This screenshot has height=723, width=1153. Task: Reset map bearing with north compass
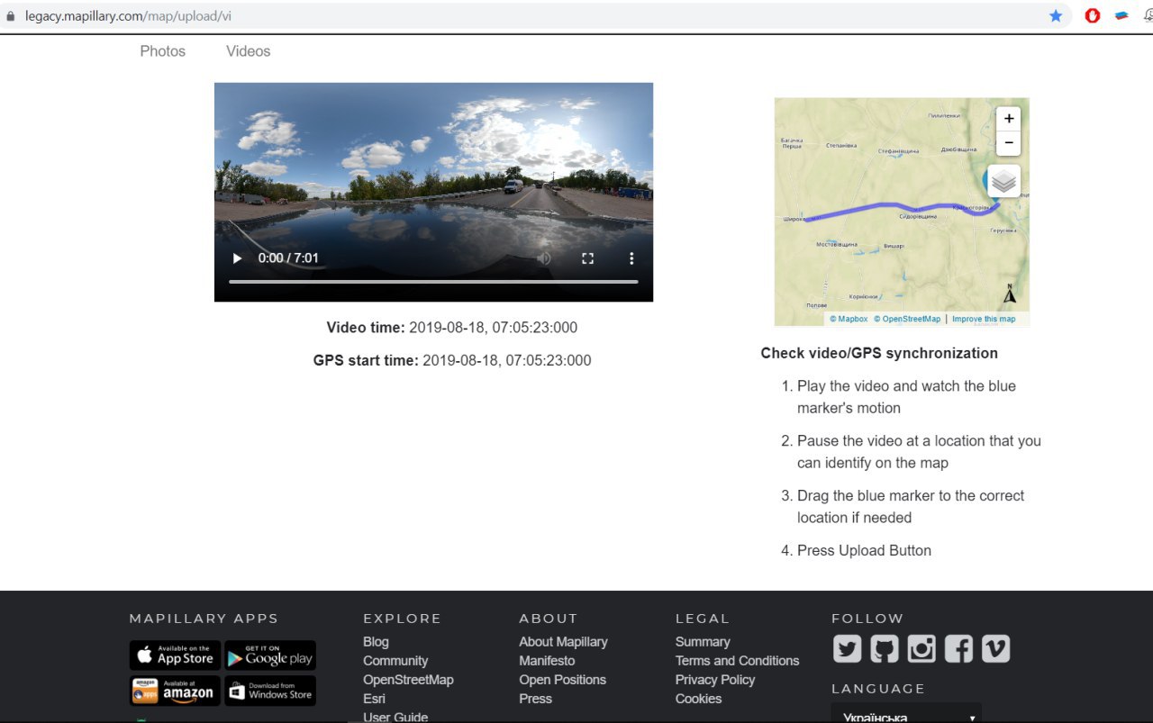1010,294
